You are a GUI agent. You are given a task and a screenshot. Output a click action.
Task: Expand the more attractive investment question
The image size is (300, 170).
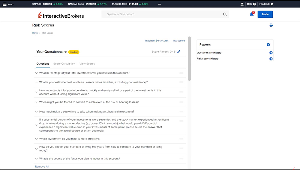[37, 139]
